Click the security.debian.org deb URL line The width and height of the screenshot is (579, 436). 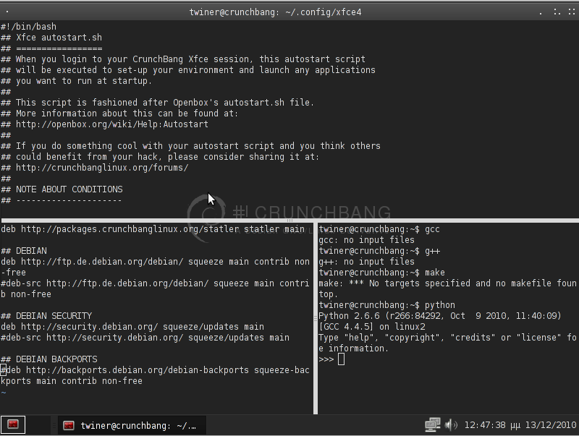tap(132, 327)
